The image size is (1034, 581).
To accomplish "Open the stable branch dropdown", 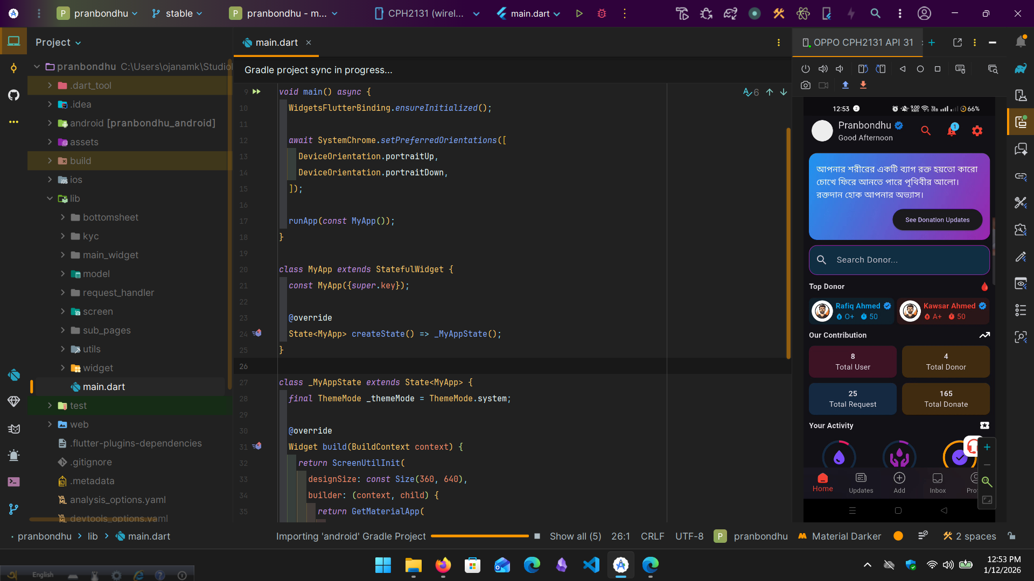I will pos(177,13).
